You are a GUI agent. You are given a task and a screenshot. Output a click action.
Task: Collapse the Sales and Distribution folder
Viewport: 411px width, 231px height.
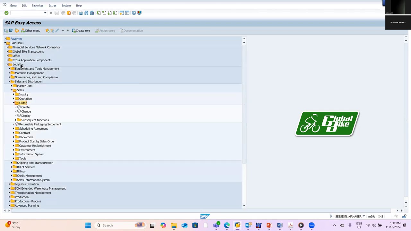pos(9,81)
